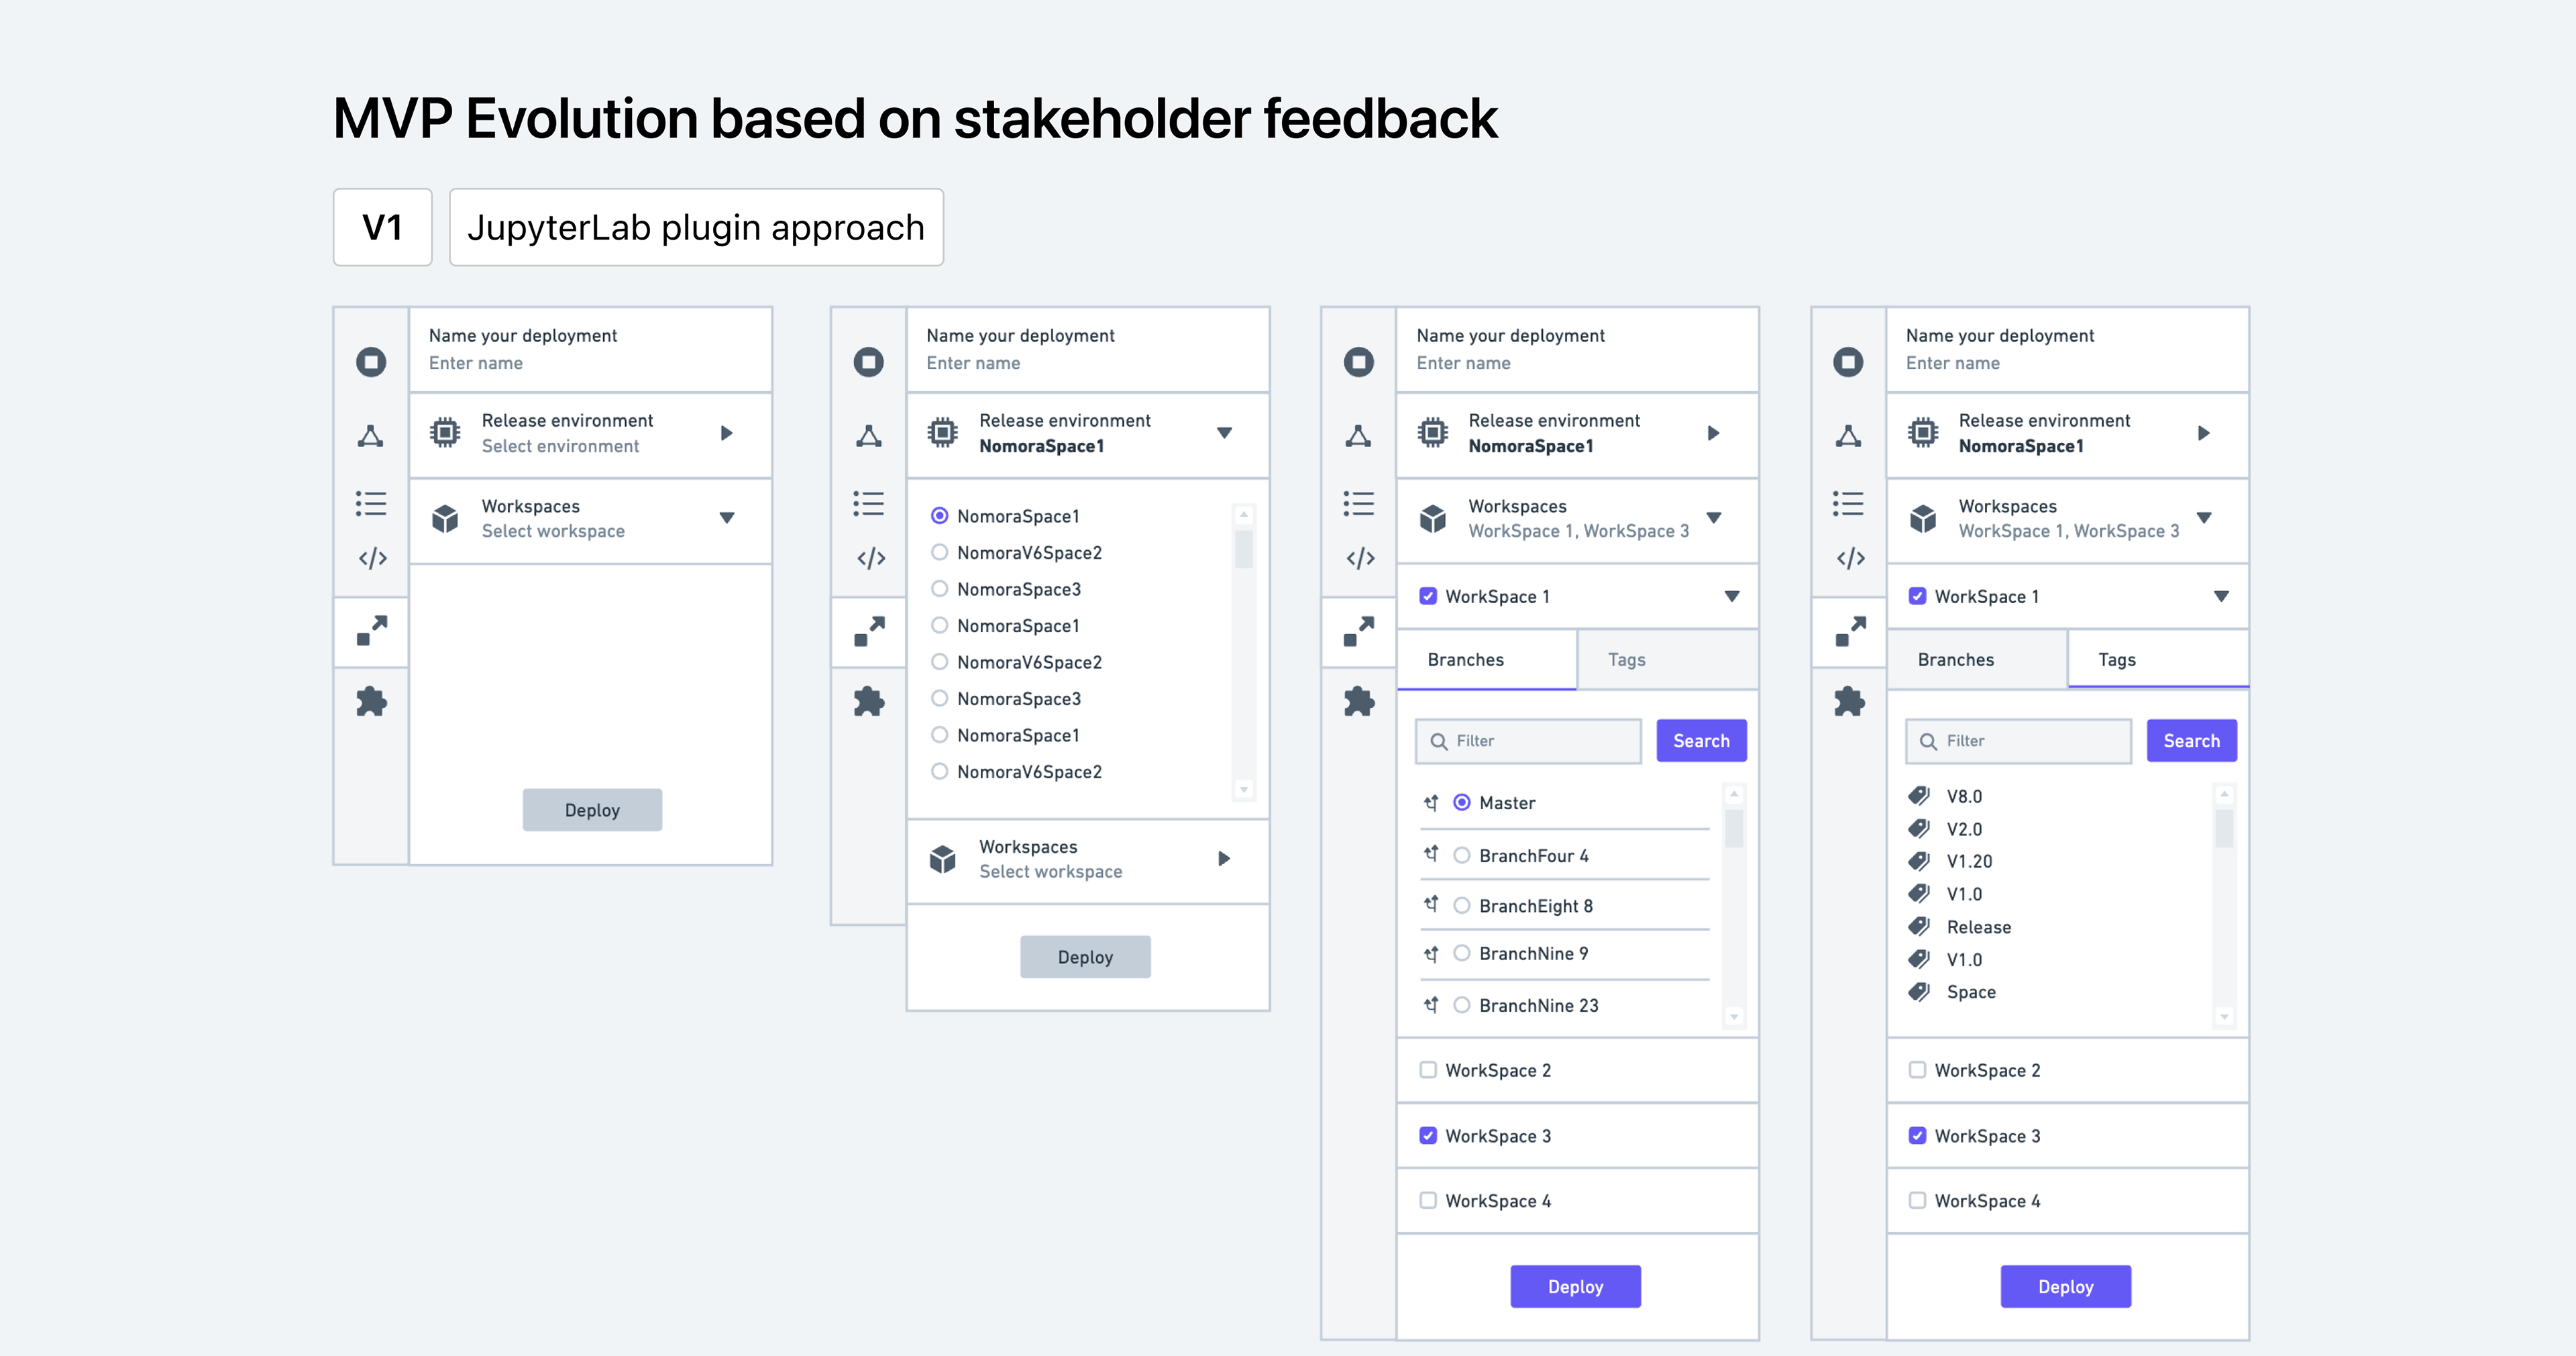
Task: Switch to the Tags tab in third panel
Action: [x=1626, y=660]
